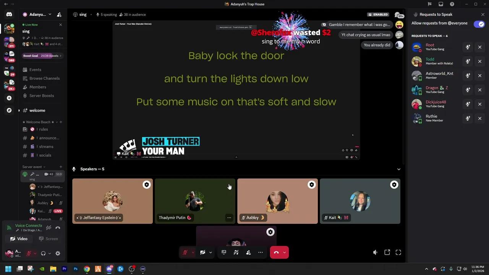Click the volume speaker icon
Viewport: 489px width, 275px height.
coord(375,252)
